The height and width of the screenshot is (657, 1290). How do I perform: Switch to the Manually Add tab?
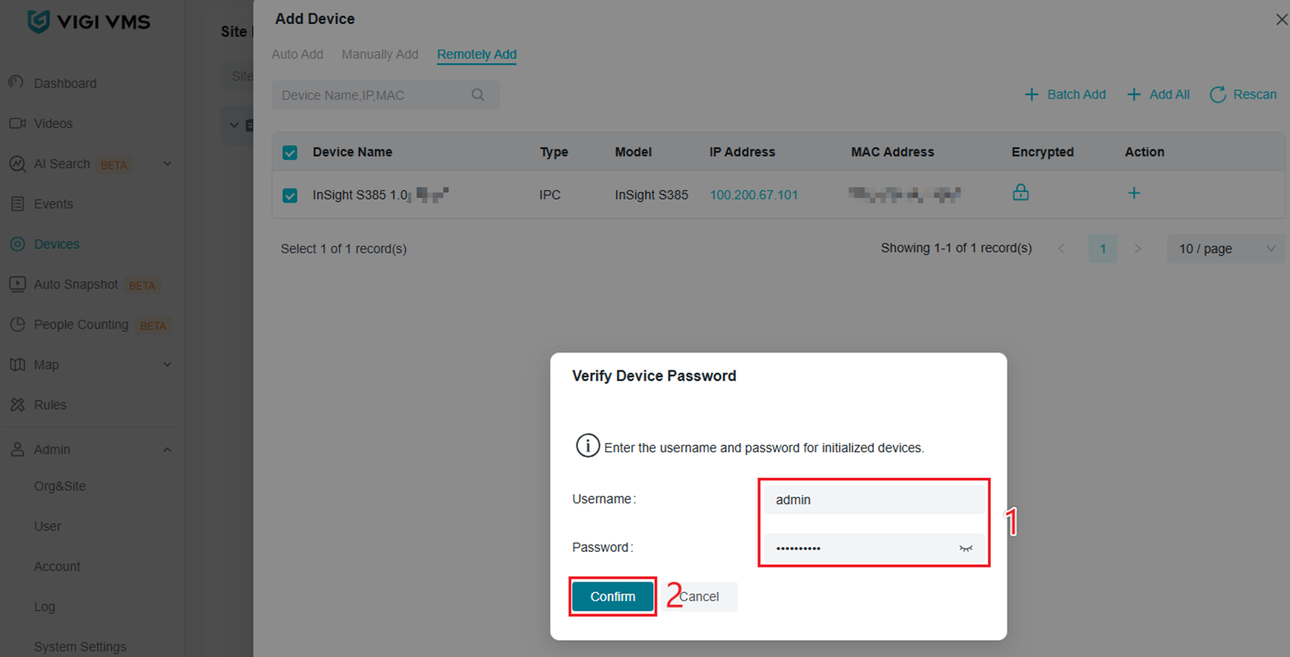[380, 54]
